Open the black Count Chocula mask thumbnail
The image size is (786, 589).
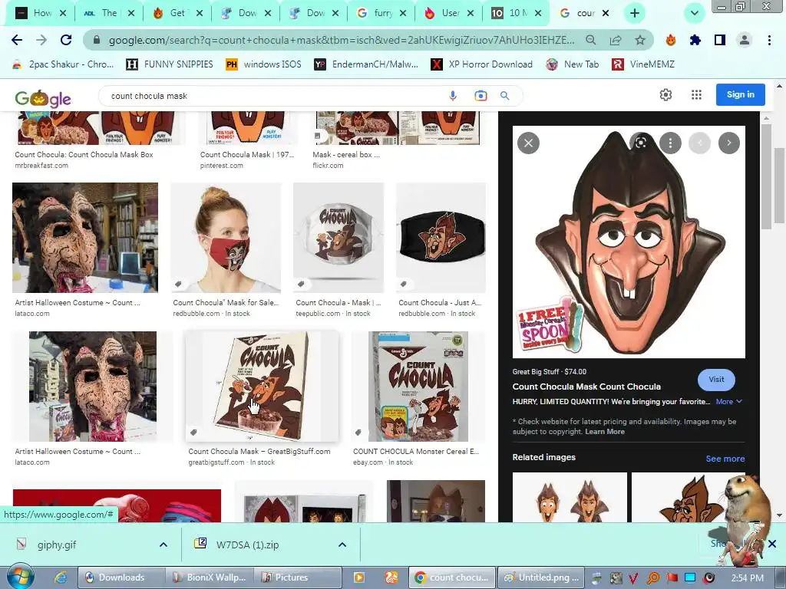pyautogui.click(x=441, y=238)
